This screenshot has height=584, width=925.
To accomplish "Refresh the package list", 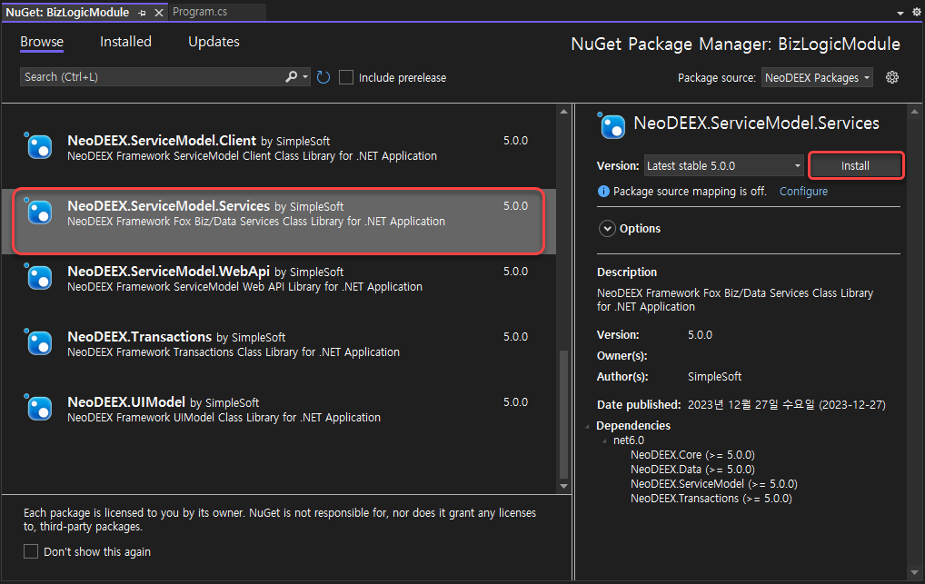I will point(323,77).
